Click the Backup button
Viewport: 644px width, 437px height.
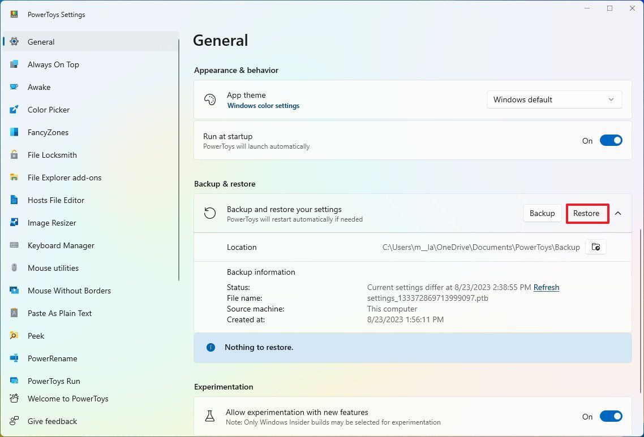tap(542, 213)
